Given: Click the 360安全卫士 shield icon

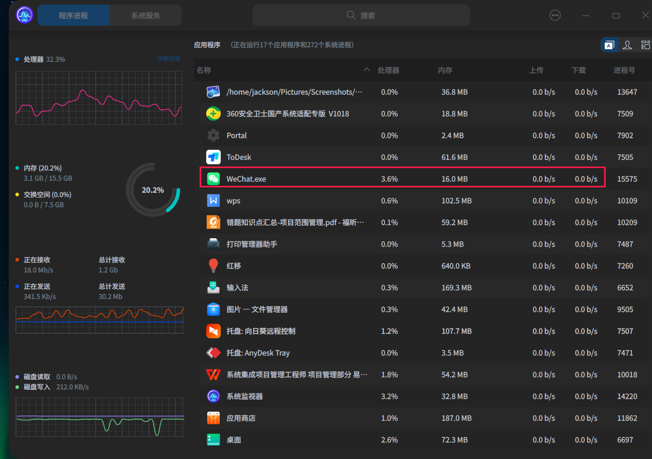Looking at the screenshot, I should 213,113.
